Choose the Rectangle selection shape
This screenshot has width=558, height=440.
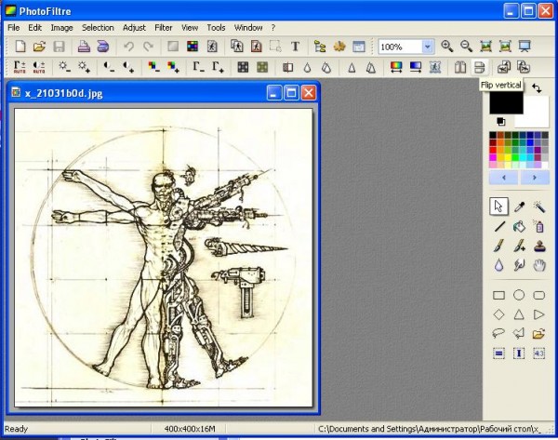click(498, 295)
